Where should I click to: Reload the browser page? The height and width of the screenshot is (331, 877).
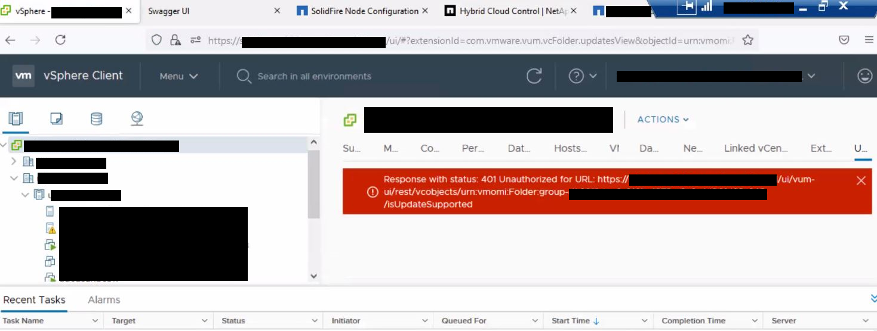(60, 40)
